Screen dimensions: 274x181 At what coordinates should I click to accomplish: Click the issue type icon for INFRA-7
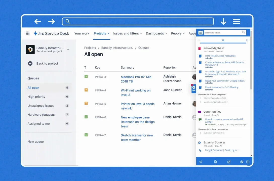[x=86, y=135]
